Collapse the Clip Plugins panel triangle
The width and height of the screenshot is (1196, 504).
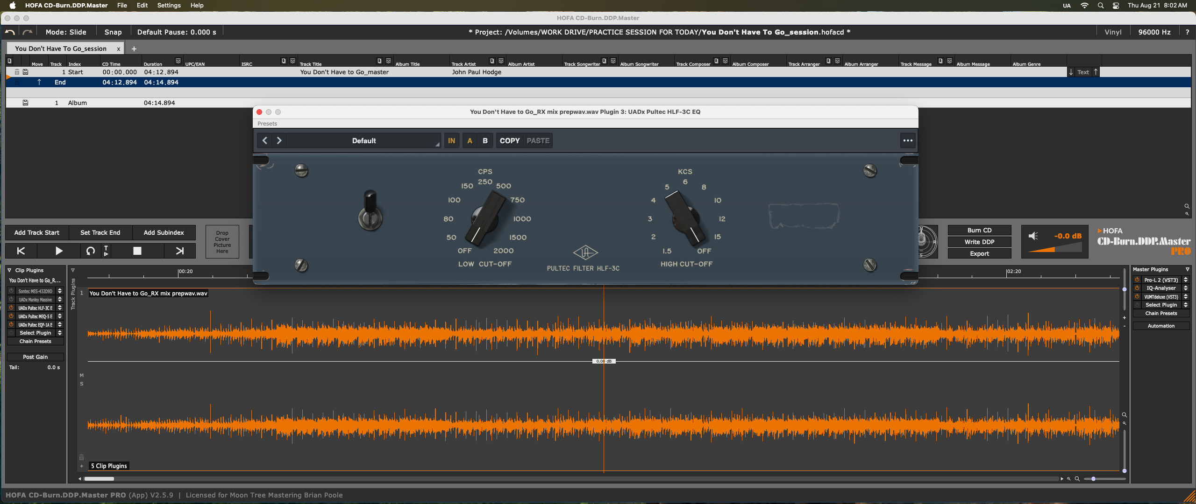[x=9, y=270]
